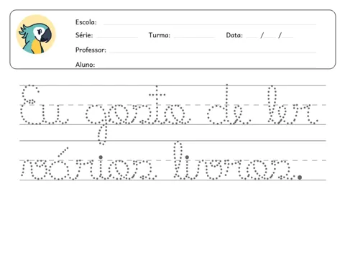Click the solid dot over 'i' in 'vários'
Viewport: 345px width, 276px height.
(x=101, y=157)
